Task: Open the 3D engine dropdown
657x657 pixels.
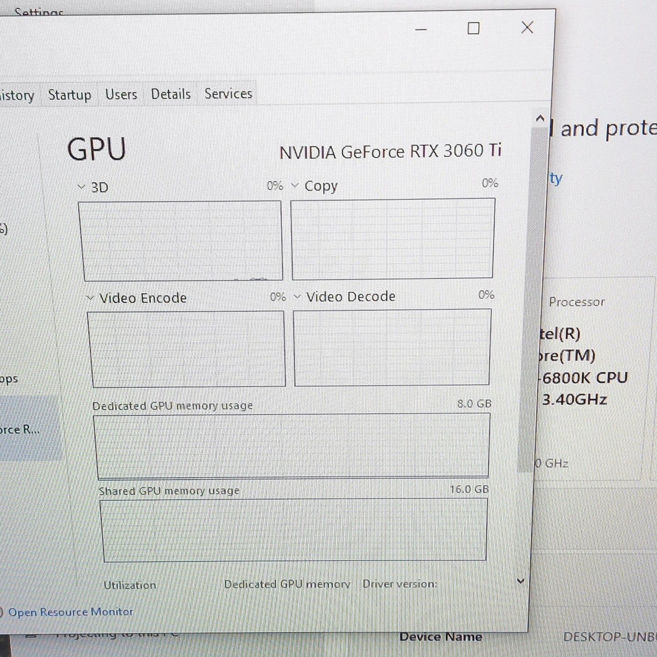Action: pyautogui.click(x=81, y=187)
